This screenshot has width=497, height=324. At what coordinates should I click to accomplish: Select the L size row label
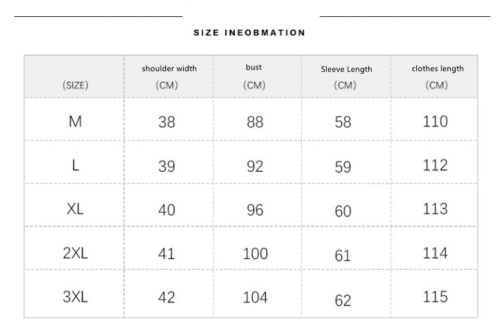tap(75, 166)
